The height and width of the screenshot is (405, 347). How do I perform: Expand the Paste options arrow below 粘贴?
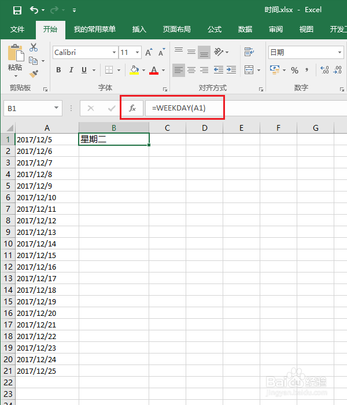(x=16, y=76)
